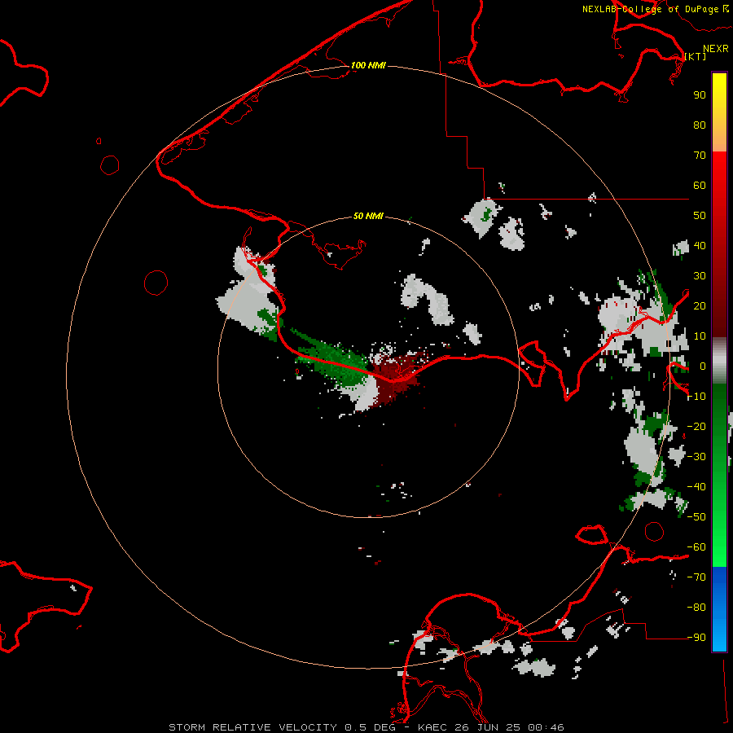Click the 'NEXR' label above color scale
The width and height of the screenshot is (733, 733).
tap(716, 49)
